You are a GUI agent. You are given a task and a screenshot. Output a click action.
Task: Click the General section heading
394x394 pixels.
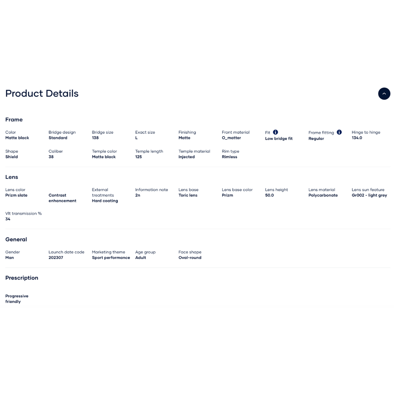point(16,239)
